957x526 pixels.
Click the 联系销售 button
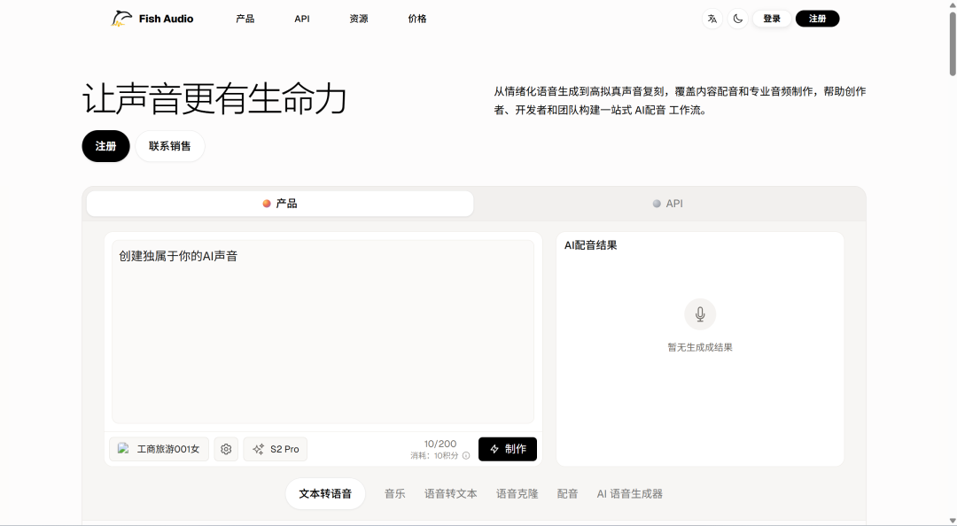pyautogui.click(x=169, y=146)
